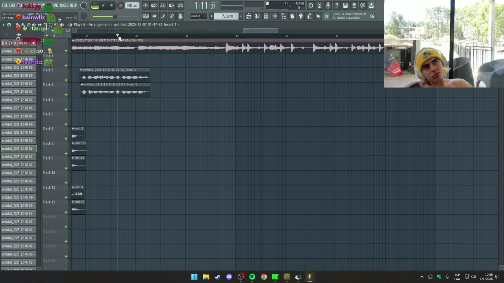Screen dimensions: 504x283
Task: Click the stamp tool icon in toolbar
Action: (x=180, y=16)
